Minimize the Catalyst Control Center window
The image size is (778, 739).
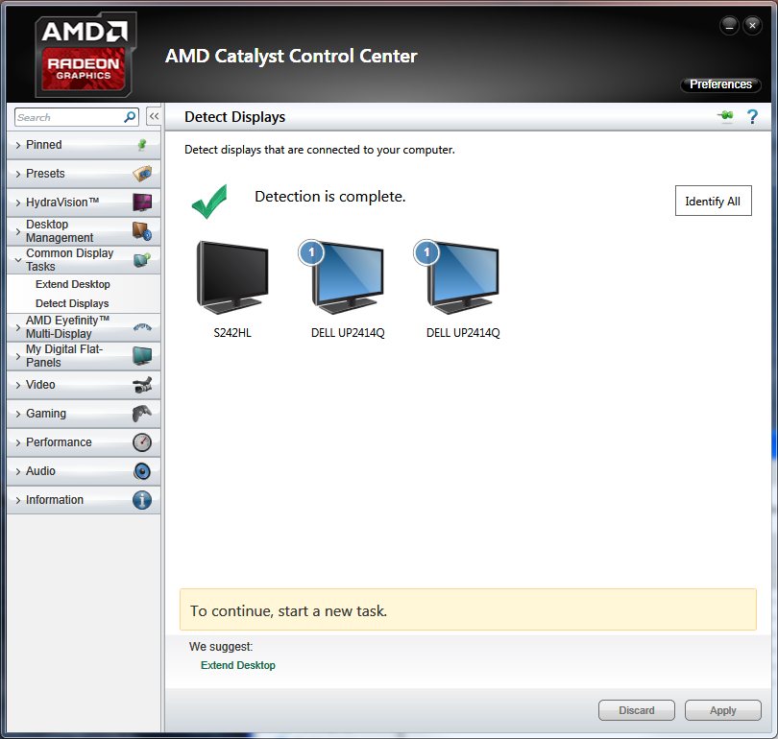729,25
